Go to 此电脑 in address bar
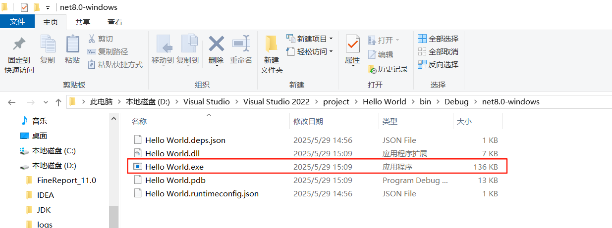The width and height of the screenshot is (612, 228). click(x=101, y=102)
